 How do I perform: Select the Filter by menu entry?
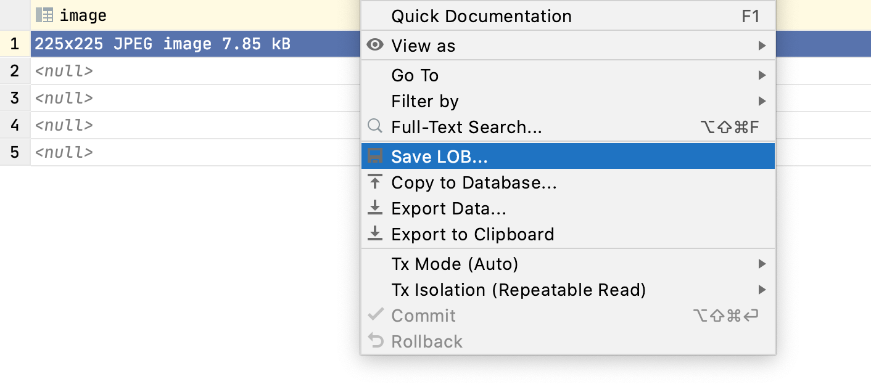coord(425,100)
